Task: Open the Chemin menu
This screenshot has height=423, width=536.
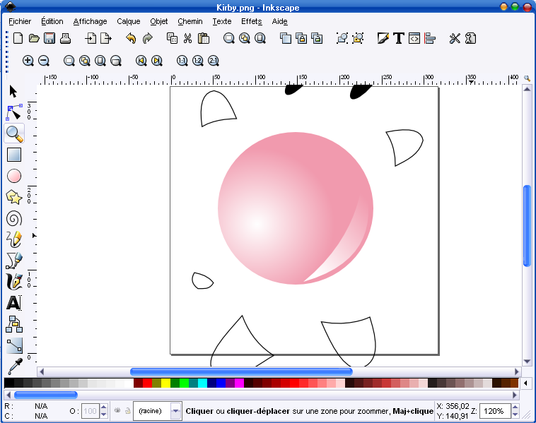Action: (x=190, y=21)
